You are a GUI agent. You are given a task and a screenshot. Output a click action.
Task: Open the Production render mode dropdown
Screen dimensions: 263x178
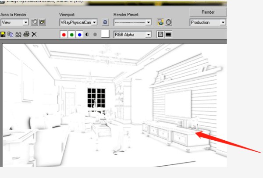tap(208, 22)
